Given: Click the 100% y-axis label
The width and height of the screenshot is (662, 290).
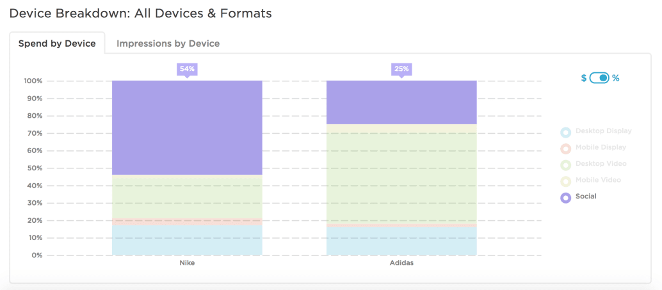Looking at the screenshot, I should [33, 81].
